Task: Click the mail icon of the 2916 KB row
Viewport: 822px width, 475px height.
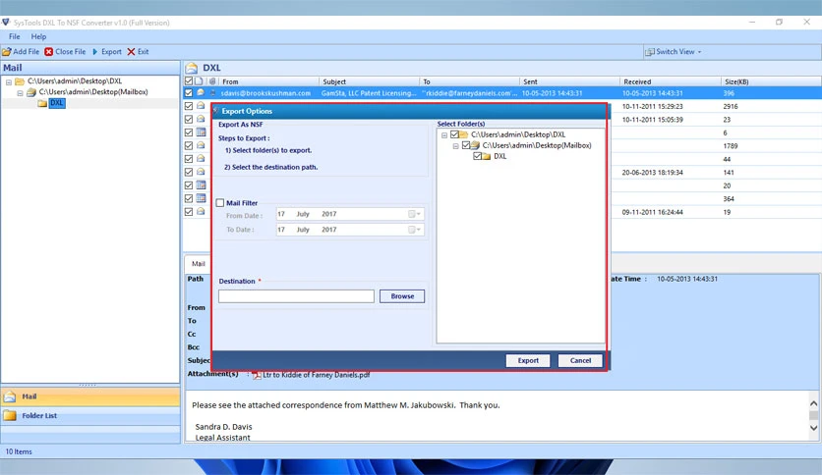Action: tap(201, 106)
